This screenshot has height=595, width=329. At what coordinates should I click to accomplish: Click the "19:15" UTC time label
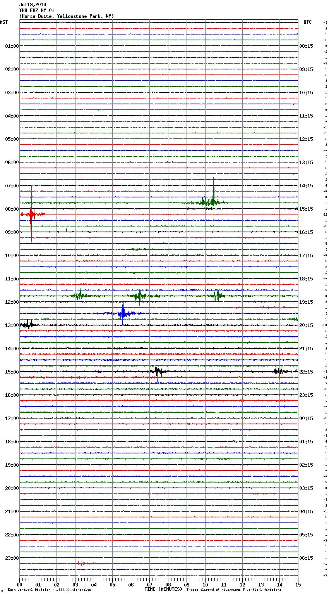coord(306,302)
